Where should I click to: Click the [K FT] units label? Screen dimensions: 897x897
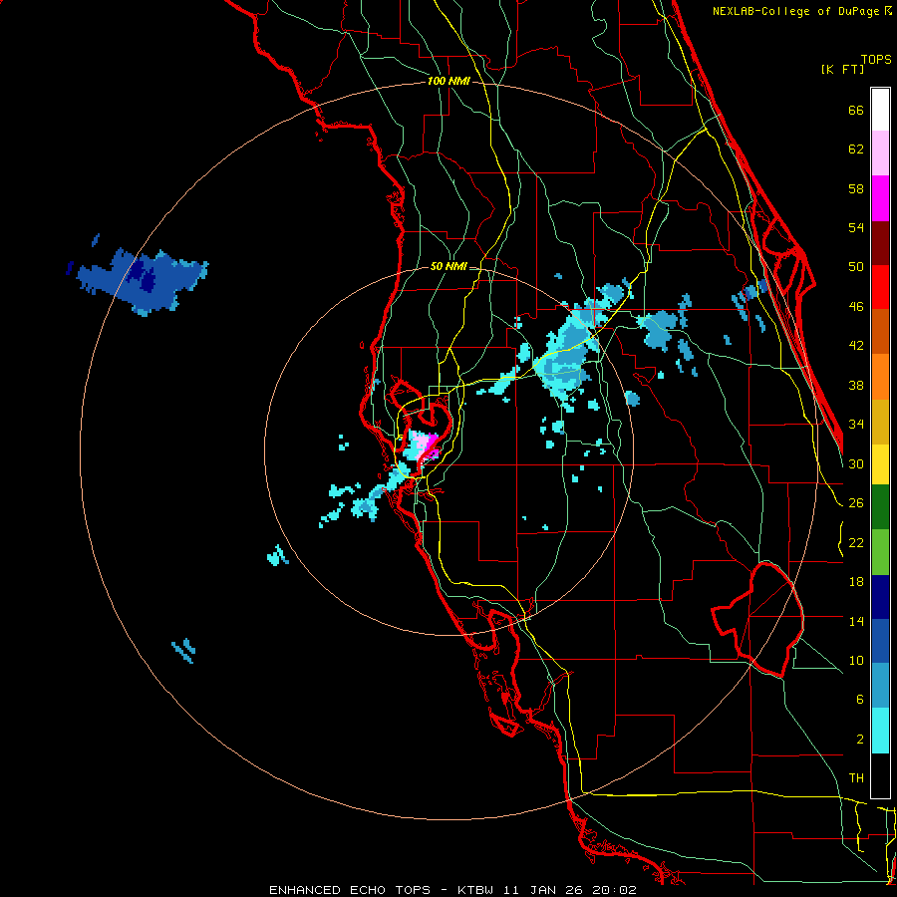point(842,69)
